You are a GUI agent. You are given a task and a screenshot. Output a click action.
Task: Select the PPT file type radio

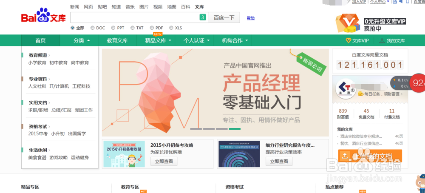pos(113,28)
